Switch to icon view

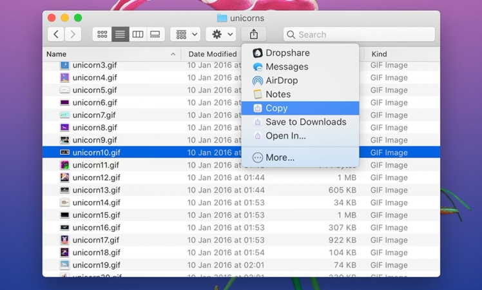[x=102, y=34]
